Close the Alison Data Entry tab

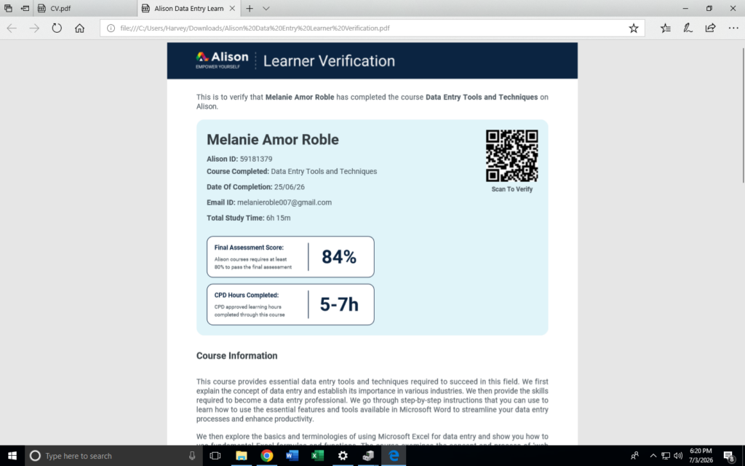pos(232,8)
